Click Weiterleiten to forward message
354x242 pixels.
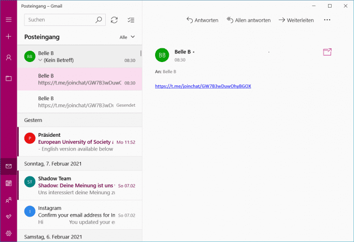click(296, 20)
